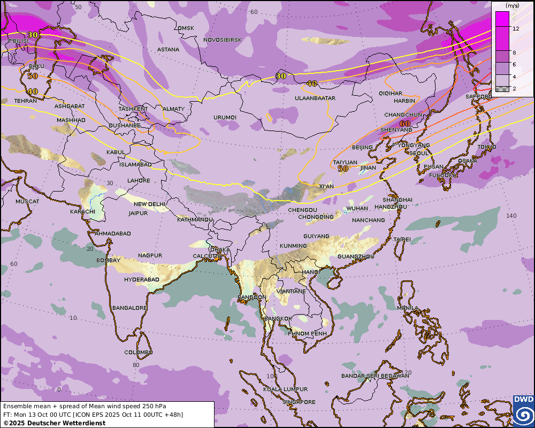Click the New Delhi city label
535x428 pixels.
pos(150,204)
